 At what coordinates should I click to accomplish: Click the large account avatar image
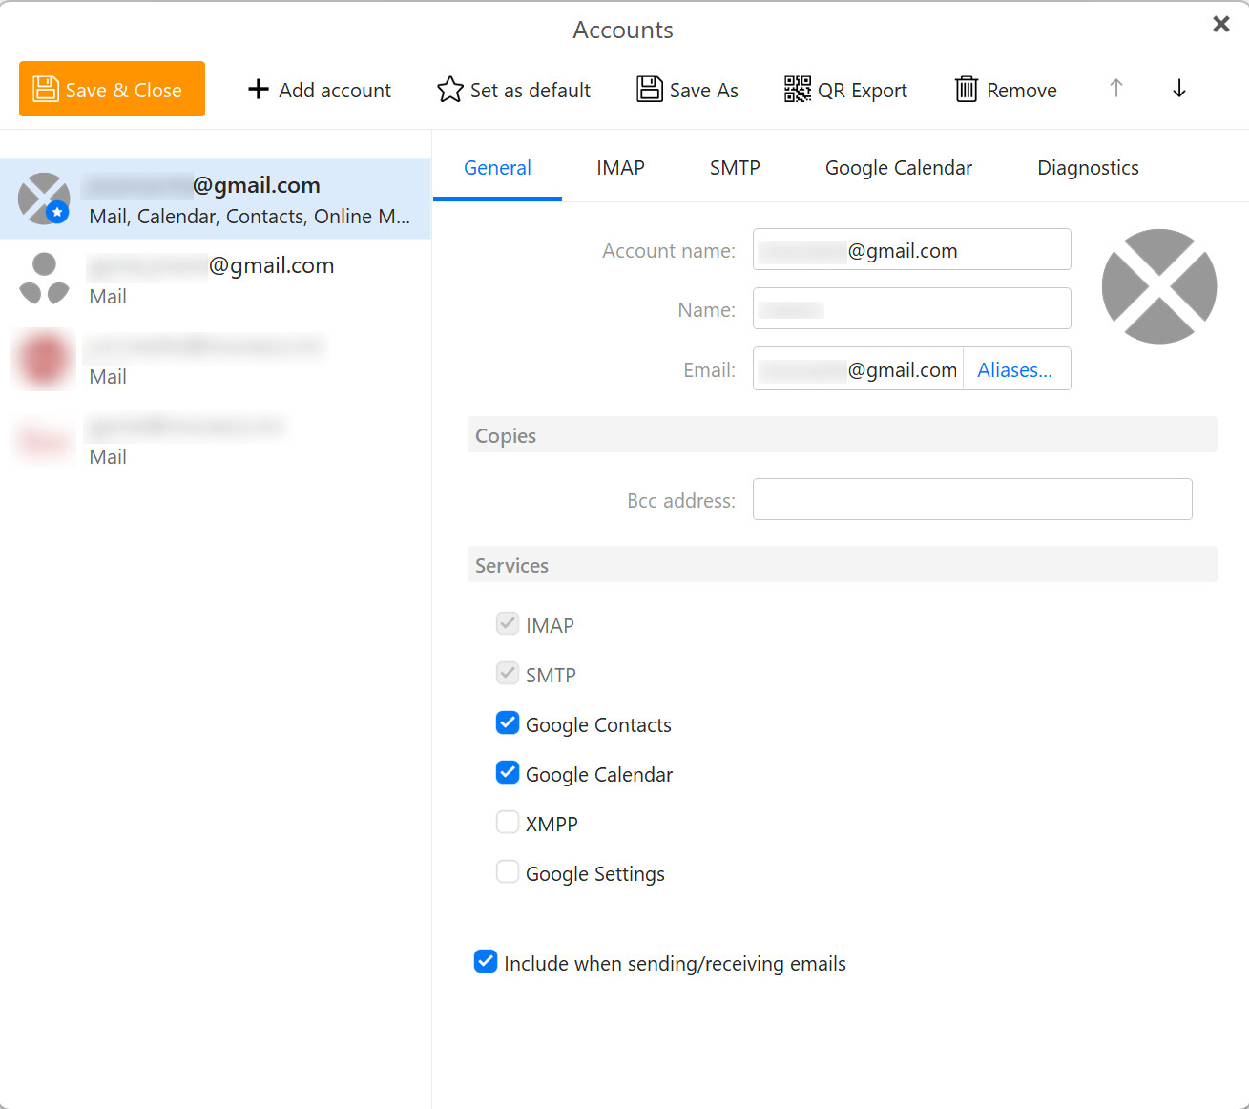(1158, 286)
